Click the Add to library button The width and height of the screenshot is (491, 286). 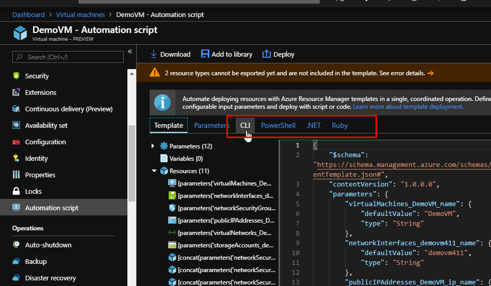(x=227, y=54)
